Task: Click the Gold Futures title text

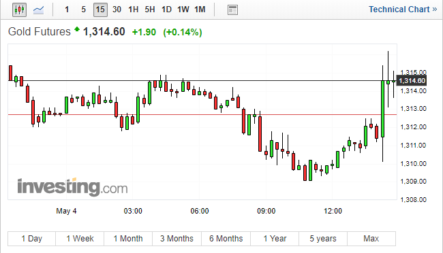Action: [40, 31]
